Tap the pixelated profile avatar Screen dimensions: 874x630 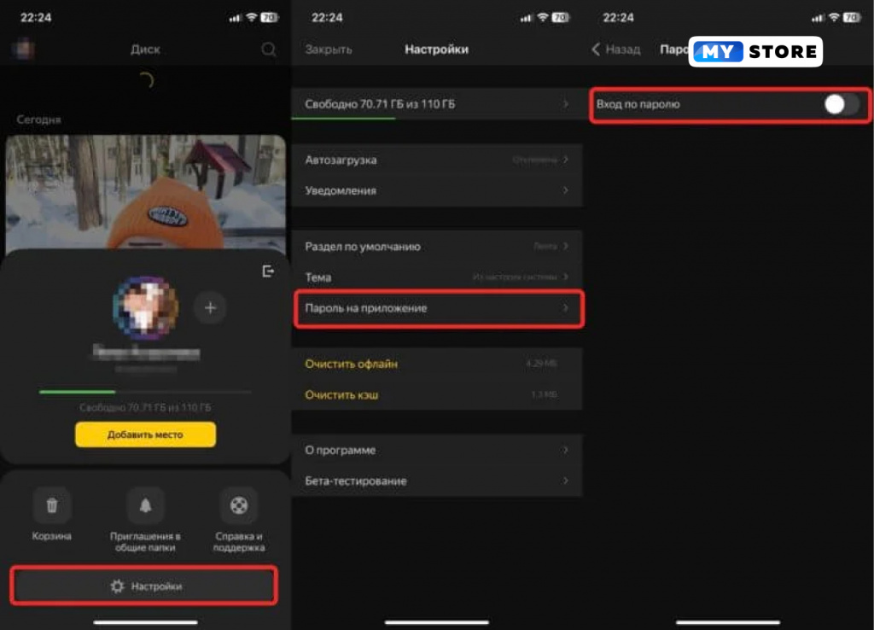click(145, 308)
